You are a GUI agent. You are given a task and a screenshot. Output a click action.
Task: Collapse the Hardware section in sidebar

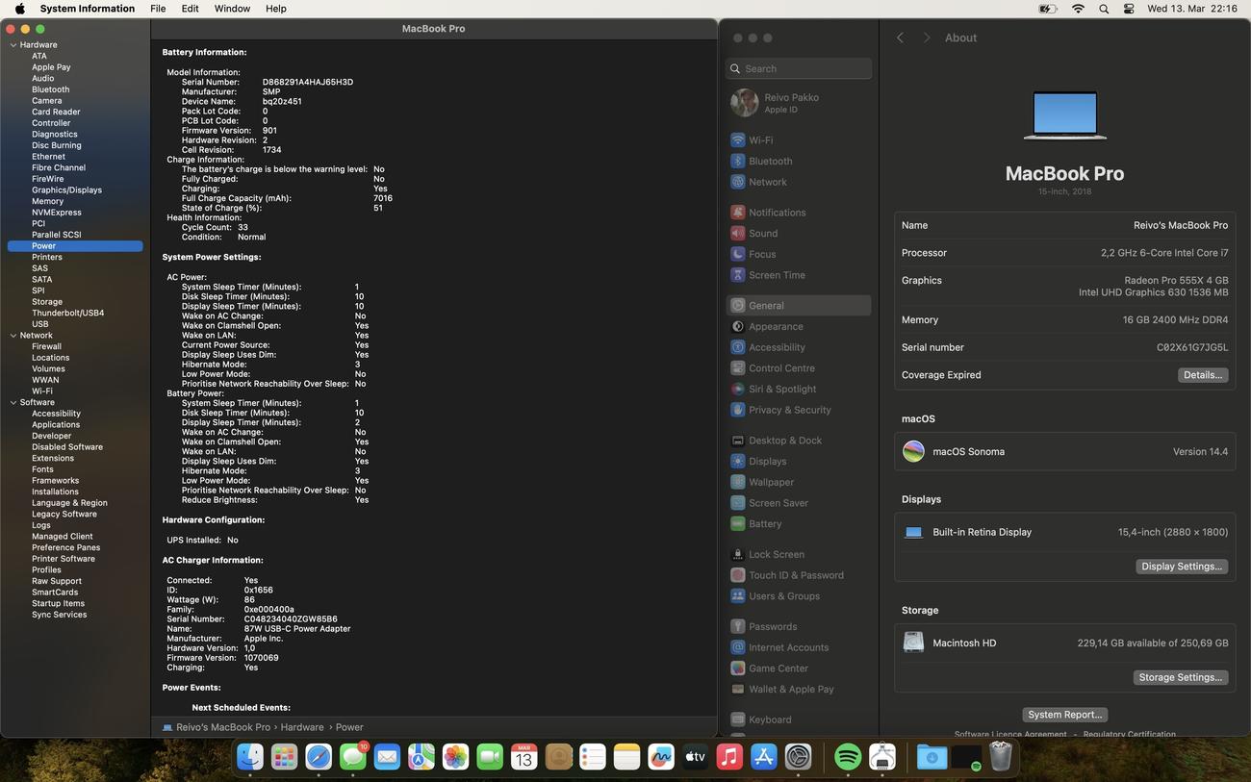click(x=13, y=45)
